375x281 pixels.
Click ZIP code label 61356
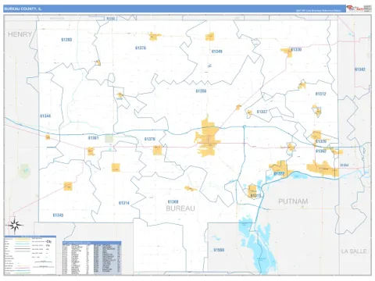[x=201, y=91]
